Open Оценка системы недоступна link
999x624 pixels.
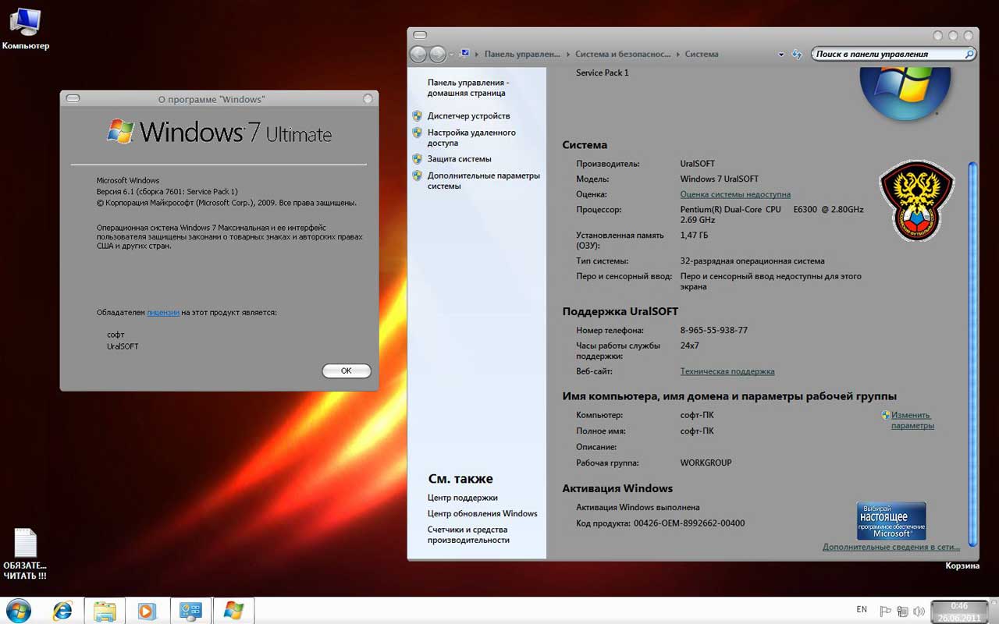coord(735,194)
